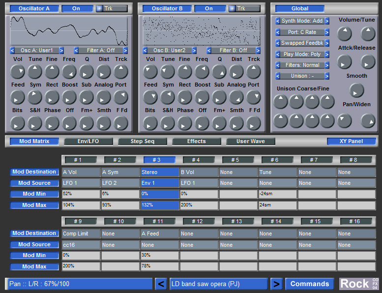The width and height of the screenshot is (382, 293).
Task: Select modulation slot # 3
Action: pos(159,160)
